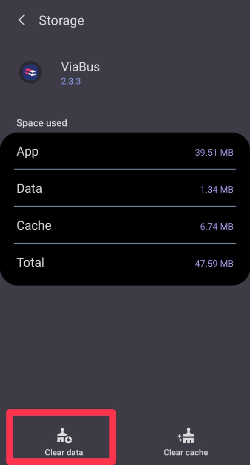Image resolution: width=250 pixels, height=465 pixels.
Task: Select the ViaBus app name
Action: (80, 67)
